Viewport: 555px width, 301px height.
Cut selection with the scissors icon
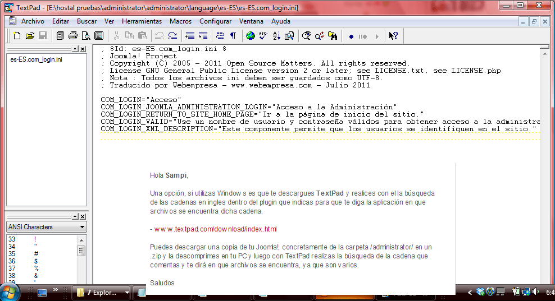[x=116, y=36]
